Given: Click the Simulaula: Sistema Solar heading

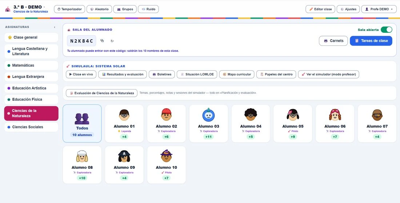Looking at the screenshot, I should (98, 66).
